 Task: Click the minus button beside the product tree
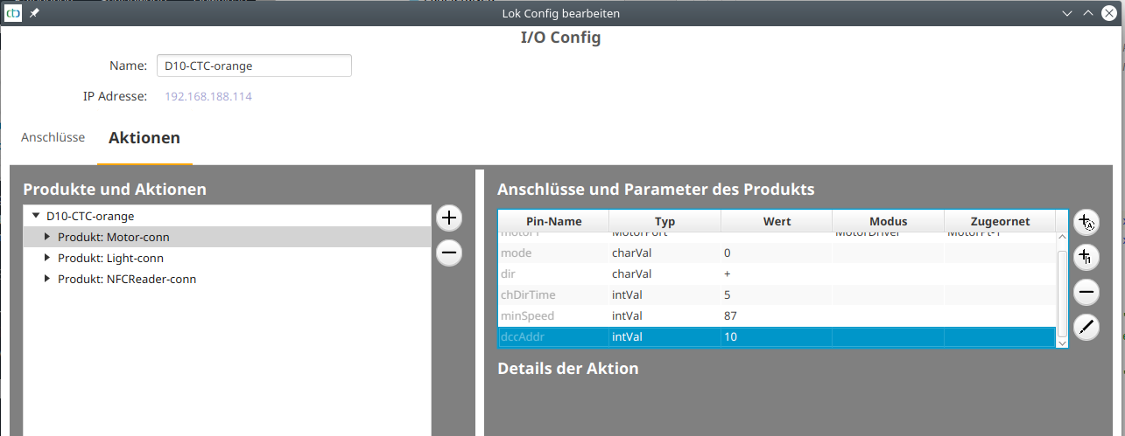pos(449,253)
